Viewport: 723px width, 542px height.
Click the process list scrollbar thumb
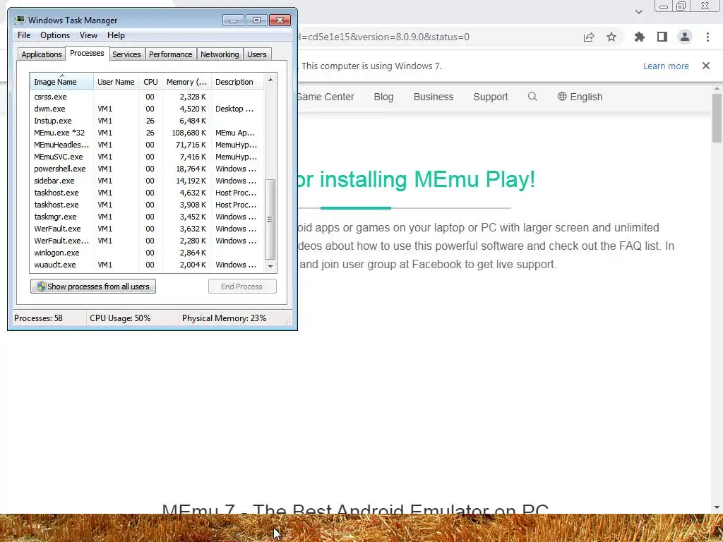coord(270,219)
